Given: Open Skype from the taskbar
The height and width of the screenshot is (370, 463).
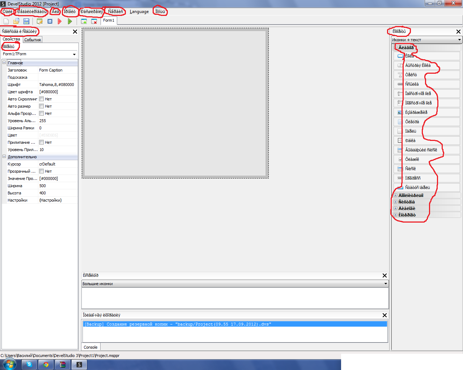Looking at the screenshot, I should pos(29,365).
